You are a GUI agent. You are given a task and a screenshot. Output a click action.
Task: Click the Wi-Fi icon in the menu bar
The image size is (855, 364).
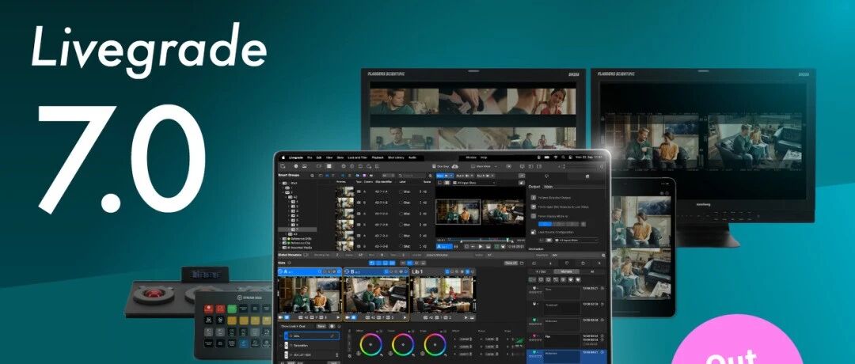coord(556,157)
